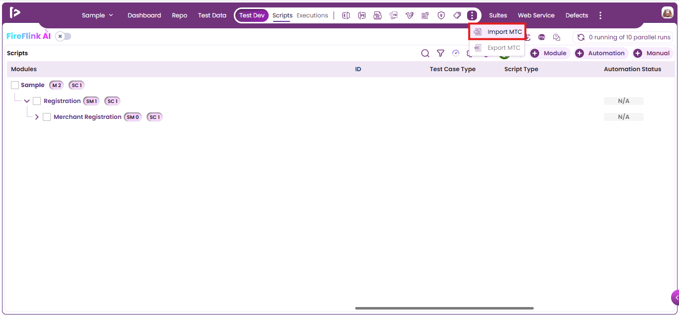Select the Merchant Registration tree item
Viewport: 679px width, 315px height.
point(88,117)
